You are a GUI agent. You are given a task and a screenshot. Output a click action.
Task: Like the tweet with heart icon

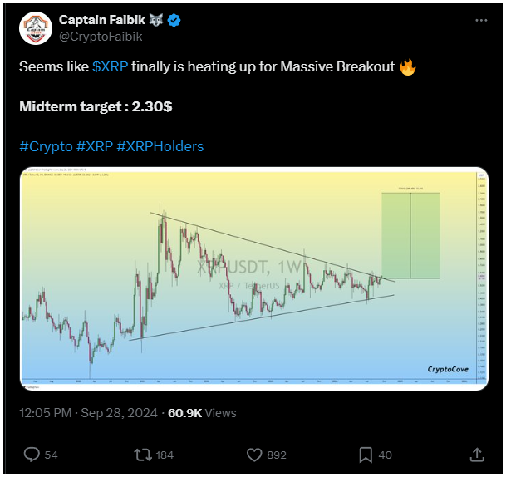(254, 455)
